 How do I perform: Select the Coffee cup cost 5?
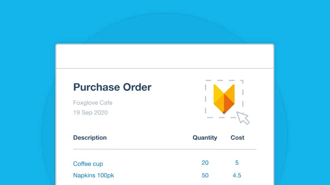coord(237,163)
